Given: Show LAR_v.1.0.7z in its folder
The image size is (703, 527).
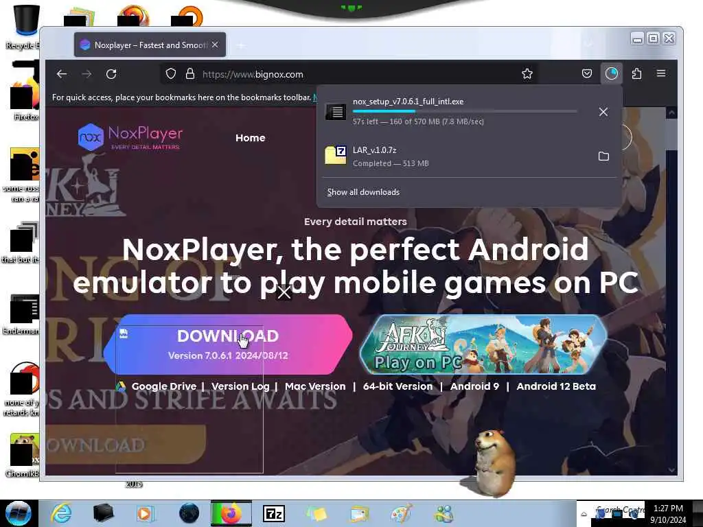Looking at the screenshot, I should tap(603, 156).
